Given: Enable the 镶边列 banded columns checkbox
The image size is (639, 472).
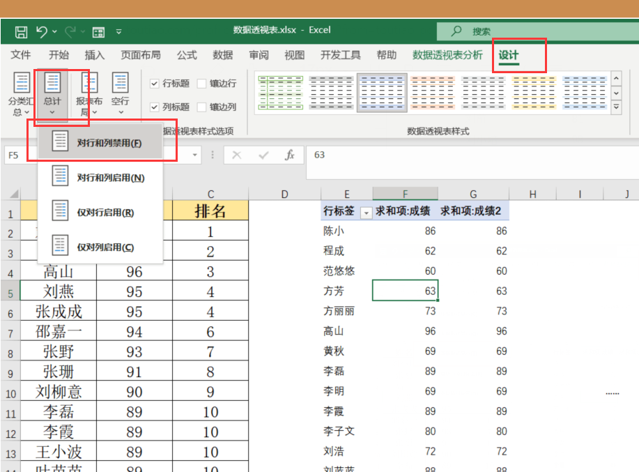Looking at the screenshot, I should pyautogui.click(x=201, y=107).
